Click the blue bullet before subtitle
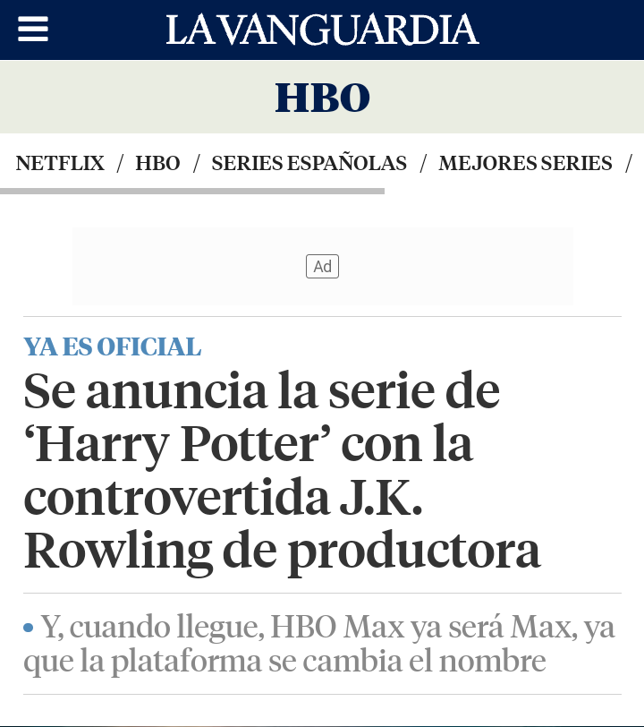The height and width of the screenshot is (727, 644). coord(29,628)
